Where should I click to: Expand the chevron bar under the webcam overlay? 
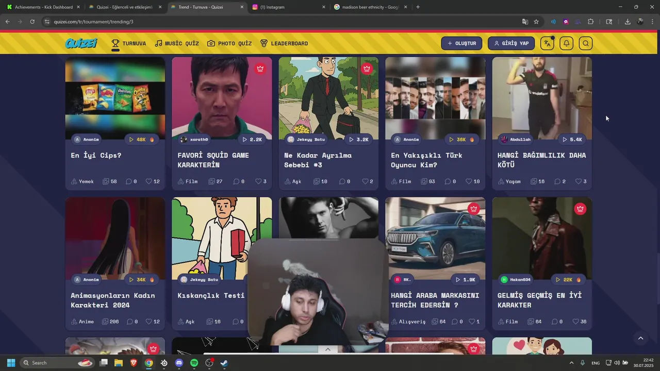click(327, 349)
